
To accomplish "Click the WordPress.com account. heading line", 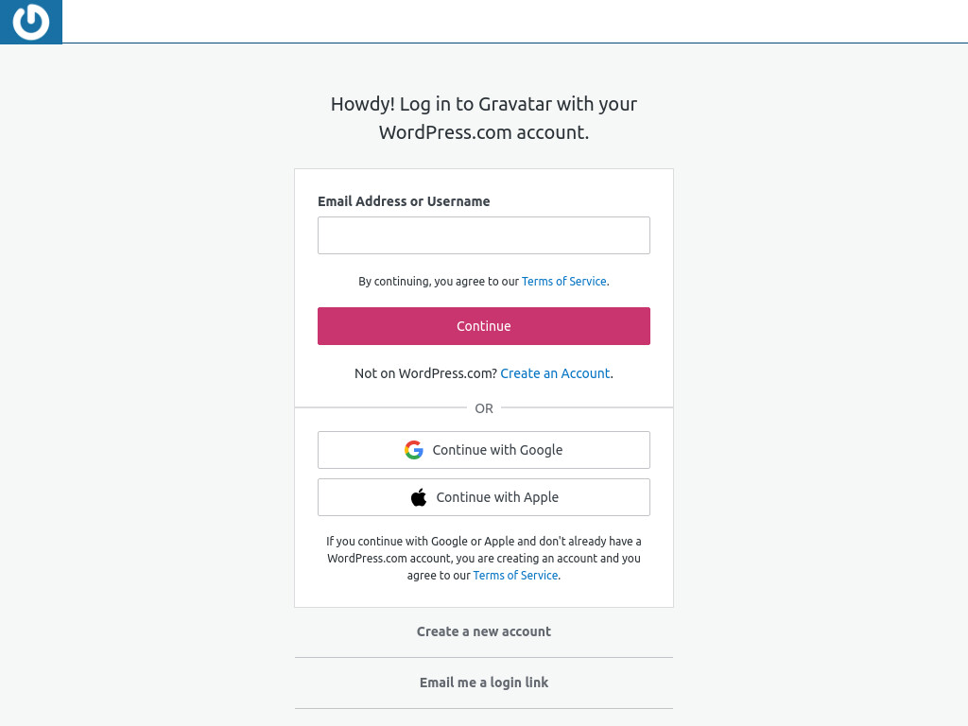I will (483, 132).
